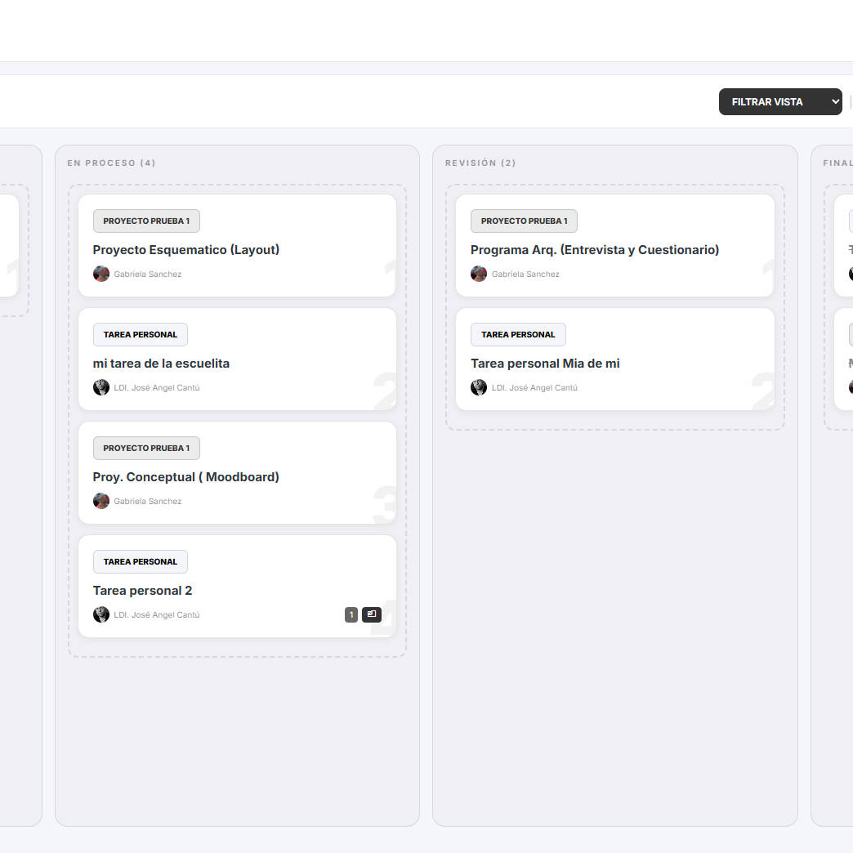The width and height of the screenshot is (853, 853).
Task: Open the mi tarea de la escuelita task
Action: coord(161,364)
